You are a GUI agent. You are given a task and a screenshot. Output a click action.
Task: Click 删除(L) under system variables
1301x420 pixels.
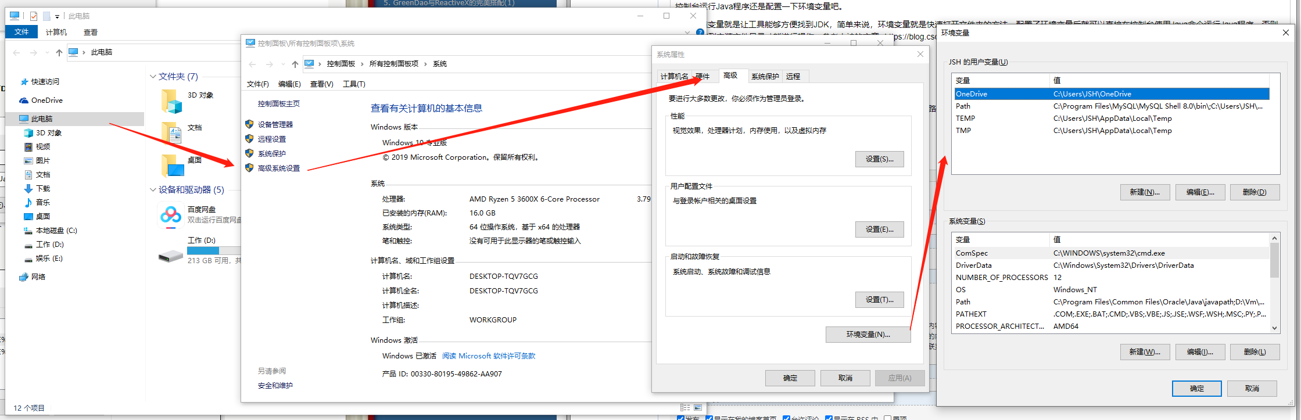1255,352
